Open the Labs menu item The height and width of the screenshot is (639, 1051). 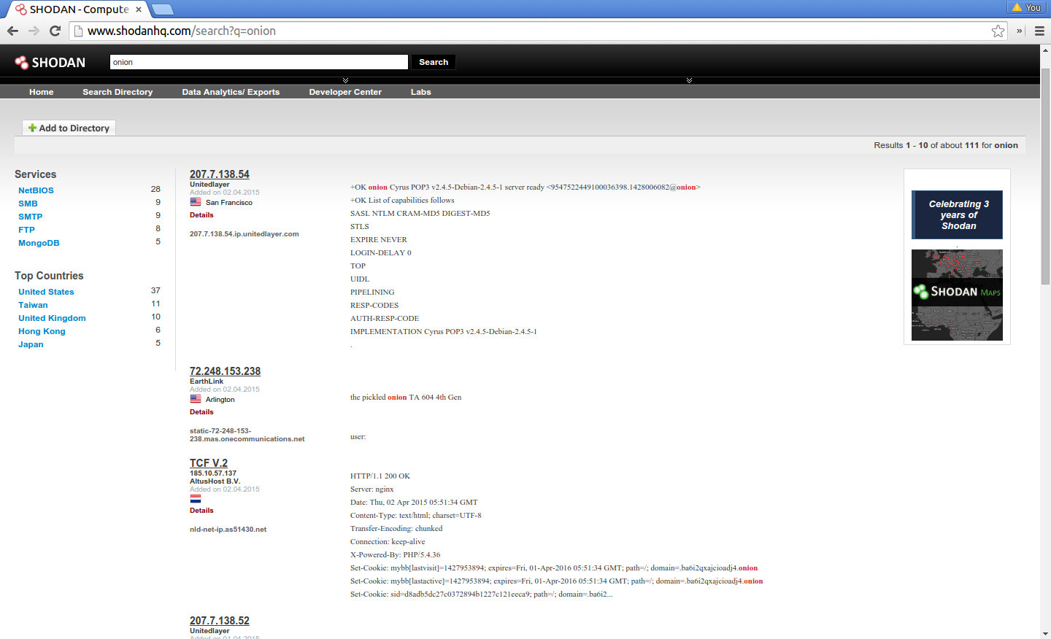pyautogui.click(x=421, y=92)
